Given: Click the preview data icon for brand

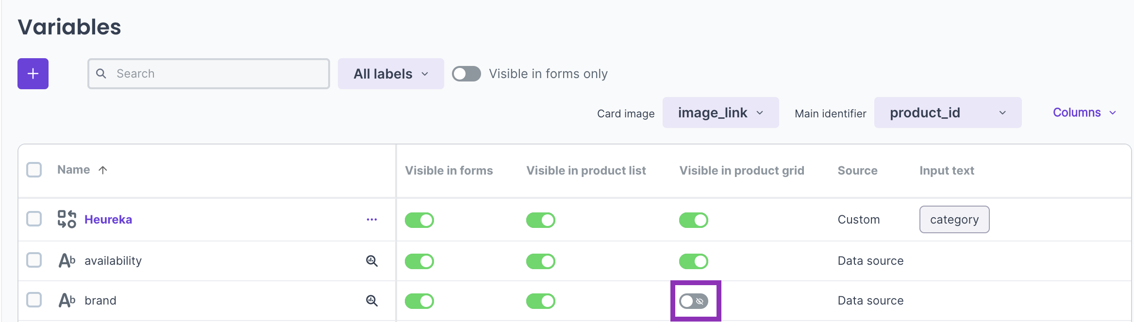Looking at the screenshot, I should 372,301.
